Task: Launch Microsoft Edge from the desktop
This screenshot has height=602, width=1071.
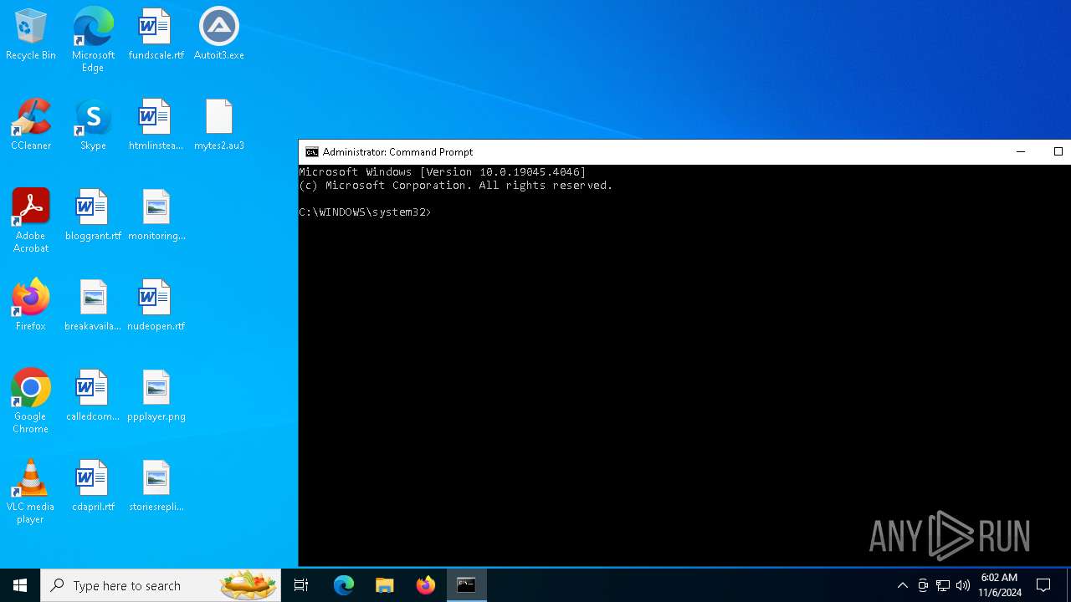Action: (x=93, y=40)
